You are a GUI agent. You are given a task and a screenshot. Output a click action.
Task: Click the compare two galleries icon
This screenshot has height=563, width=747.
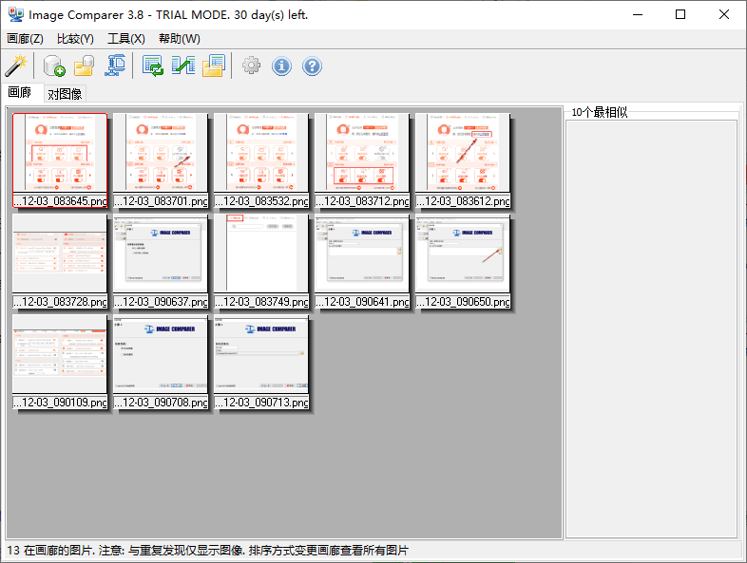(x=183, y=66)
